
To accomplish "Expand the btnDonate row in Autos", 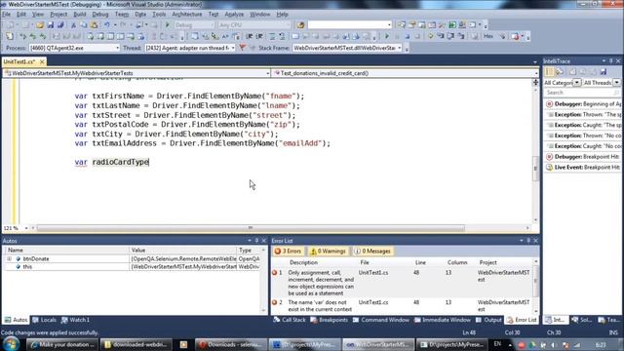I will tap(9, 258).
